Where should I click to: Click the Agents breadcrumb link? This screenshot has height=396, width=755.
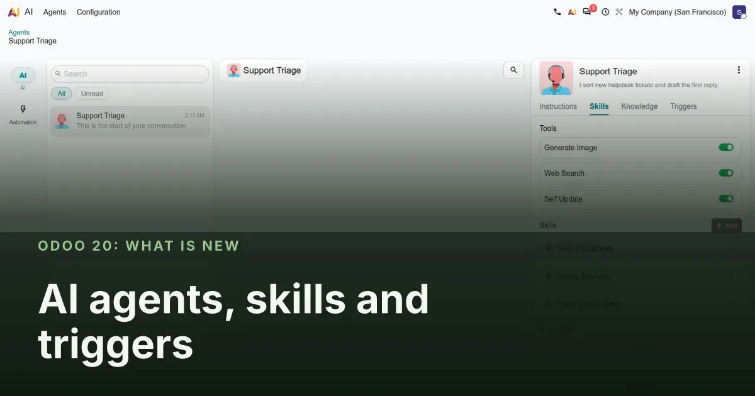[19, 32]
